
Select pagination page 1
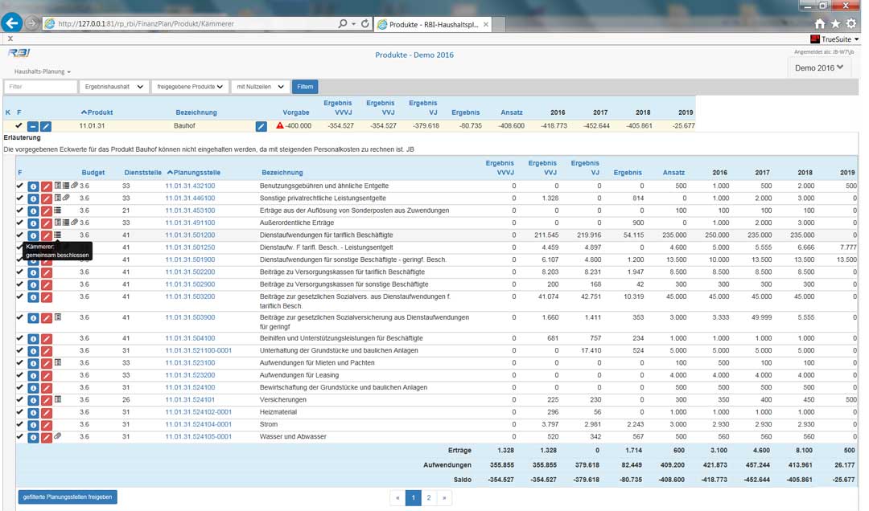(x=413, y=497)
